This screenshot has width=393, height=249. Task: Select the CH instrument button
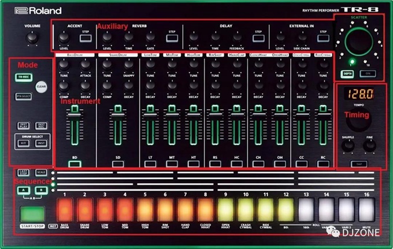click(x=258, y=164)
